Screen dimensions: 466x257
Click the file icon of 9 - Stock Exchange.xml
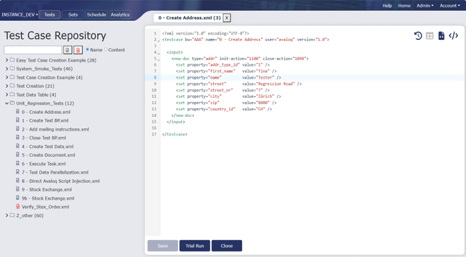[18, 190]
